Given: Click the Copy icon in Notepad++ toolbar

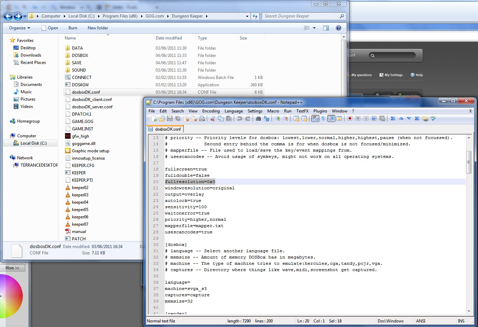Looking at the screenshot, I should (221, 119).
